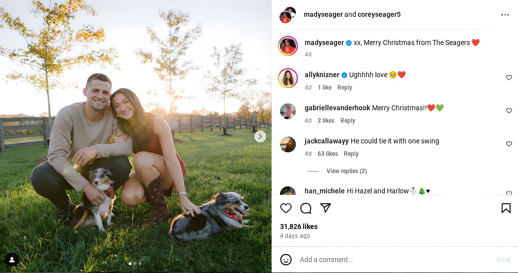Screen dimensions: 518x273
Task: Like gabriellevanderhook's Merry Christmas comment
Action: (509, 111)
